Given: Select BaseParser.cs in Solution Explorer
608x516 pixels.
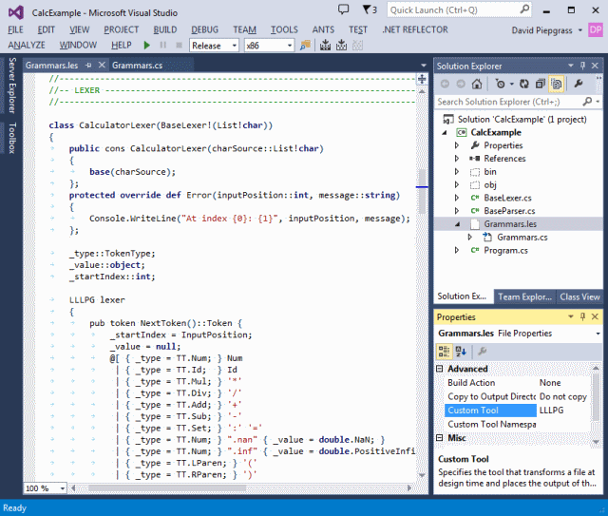Looking at the screenshot, I should [x=509, y=211].
